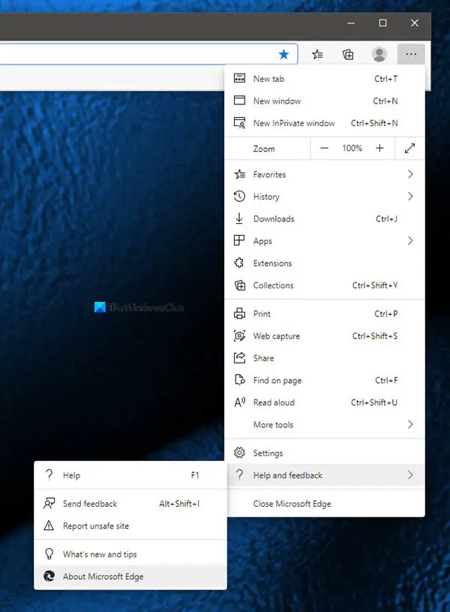This screenshot has height=612, width=450.
Task: Click the Ctrl+Shift+Y shortcut text
Action: pos(375,285)
